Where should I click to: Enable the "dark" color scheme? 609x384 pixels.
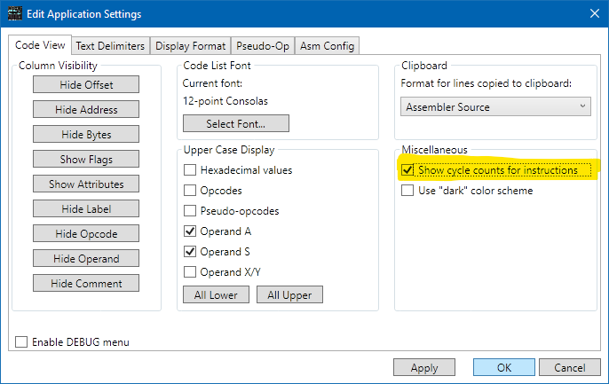click(x=407, y=191)
